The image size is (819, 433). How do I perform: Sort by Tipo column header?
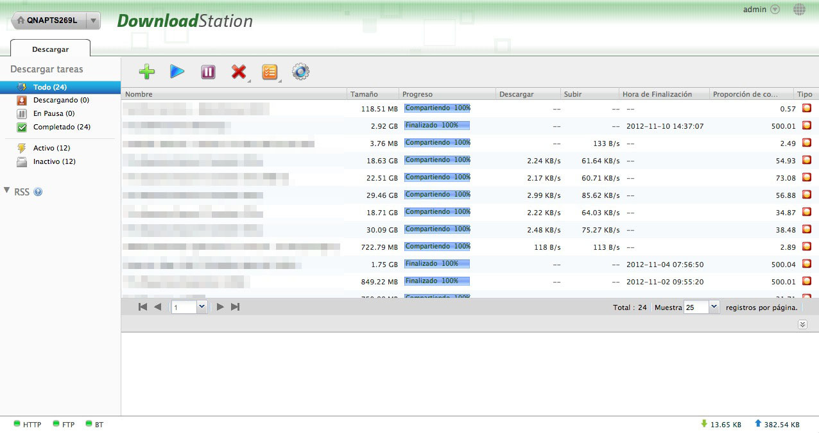(805, 94)
